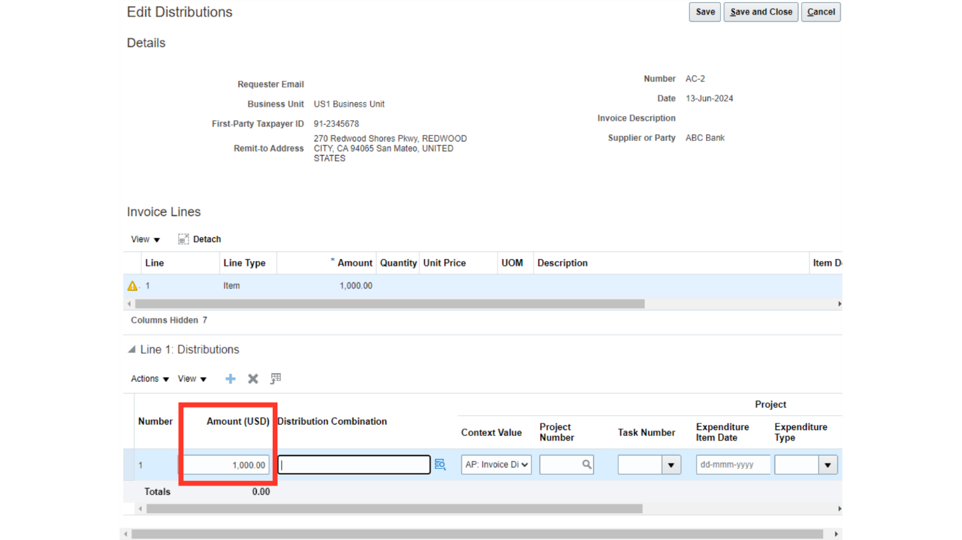The width and height of the screenshot is (962, 540).
Task: Open the distributions Actions menu
Action: [150, 379]
